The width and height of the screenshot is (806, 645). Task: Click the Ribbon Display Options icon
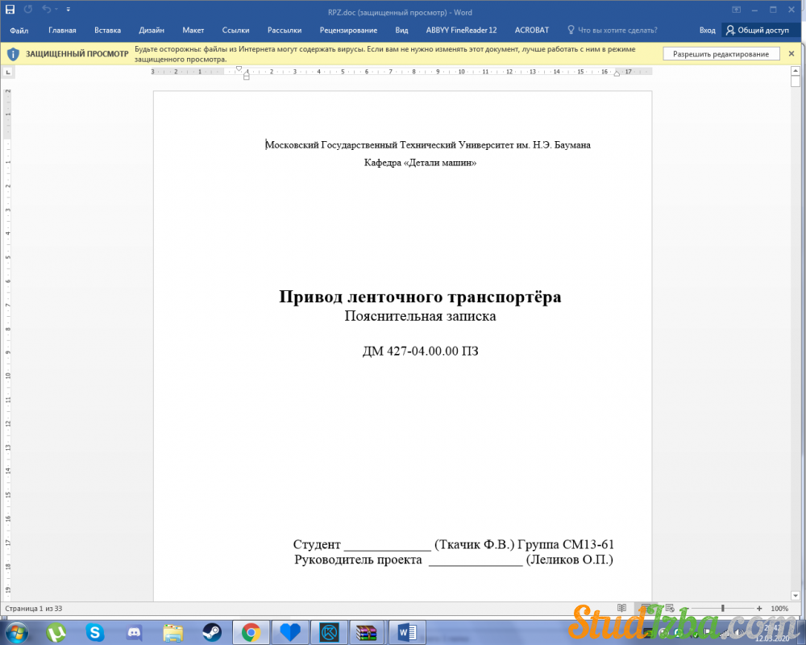pyautogui.click(x=736, y=10)
